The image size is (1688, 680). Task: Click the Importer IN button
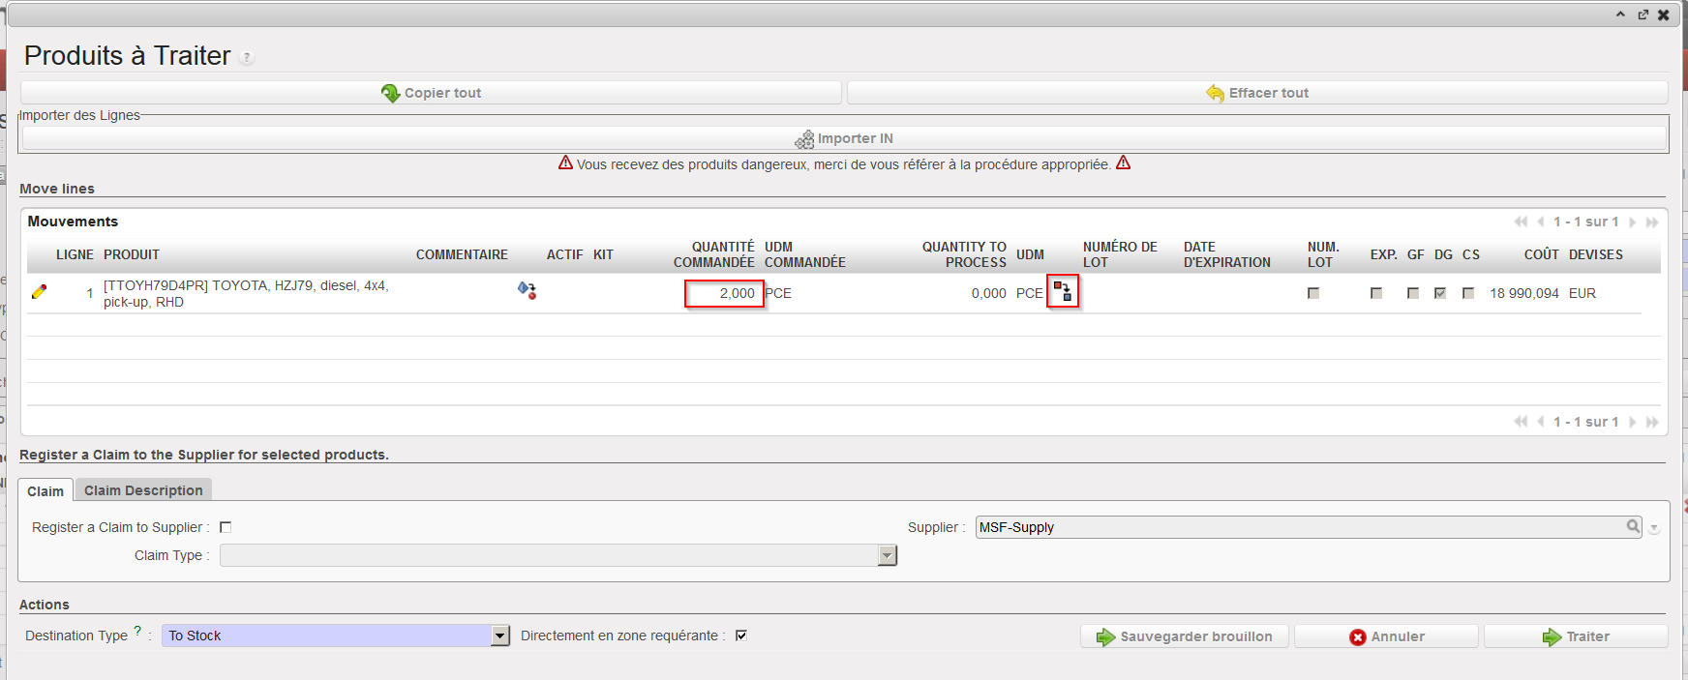pyautogui.click(x=844, y=139)
